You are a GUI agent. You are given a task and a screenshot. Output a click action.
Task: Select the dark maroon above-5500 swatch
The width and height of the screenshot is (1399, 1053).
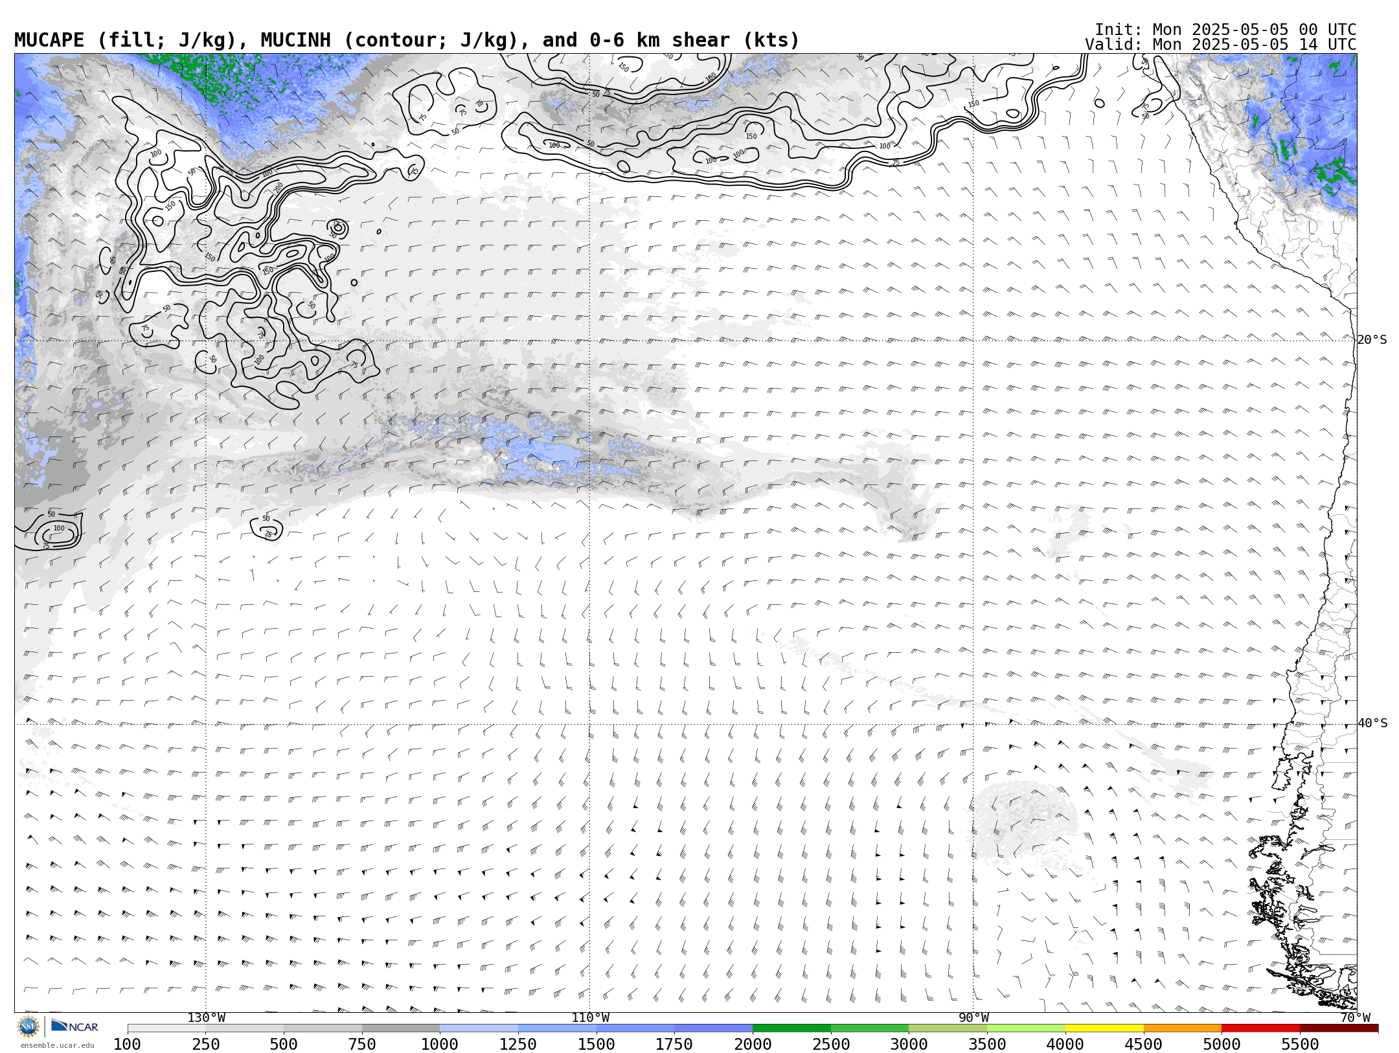point(1339,1028)
